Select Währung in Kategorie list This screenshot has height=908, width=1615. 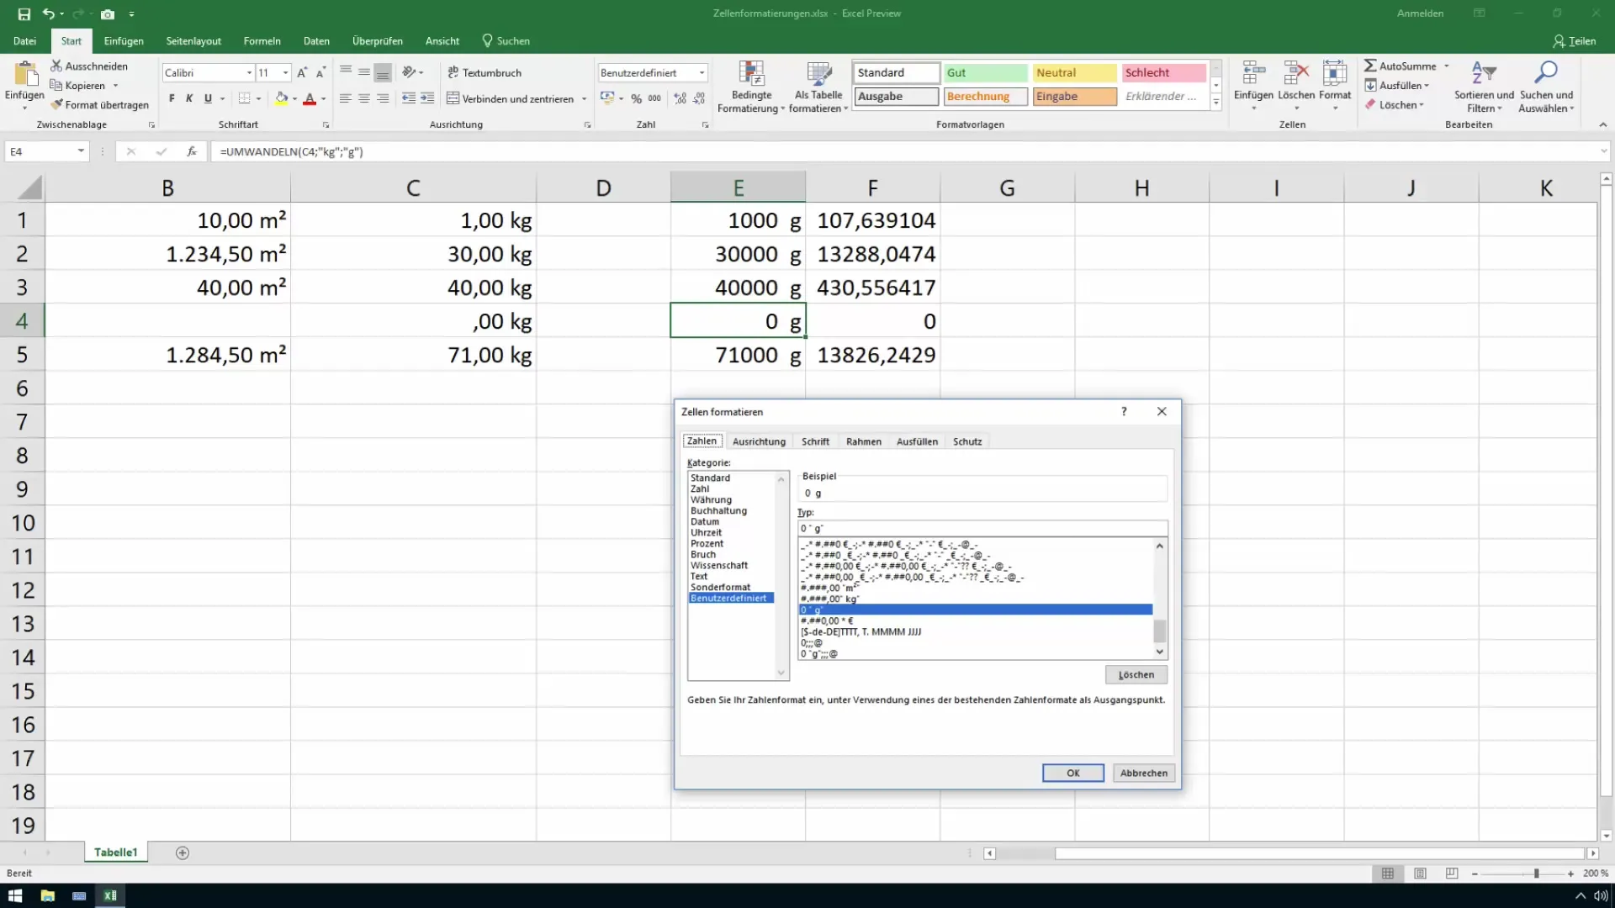point(712,499)
